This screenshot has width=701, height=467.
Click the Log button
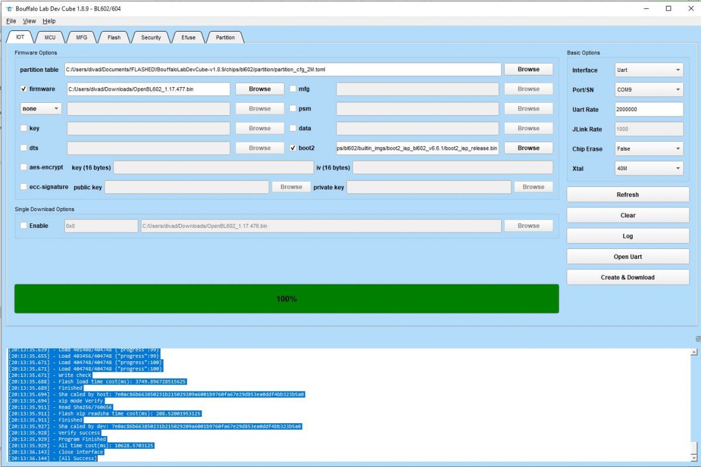628,236
